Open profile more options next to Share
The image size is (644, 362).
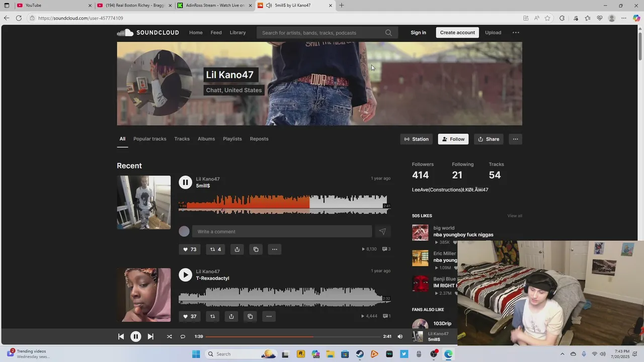[515, 139]
